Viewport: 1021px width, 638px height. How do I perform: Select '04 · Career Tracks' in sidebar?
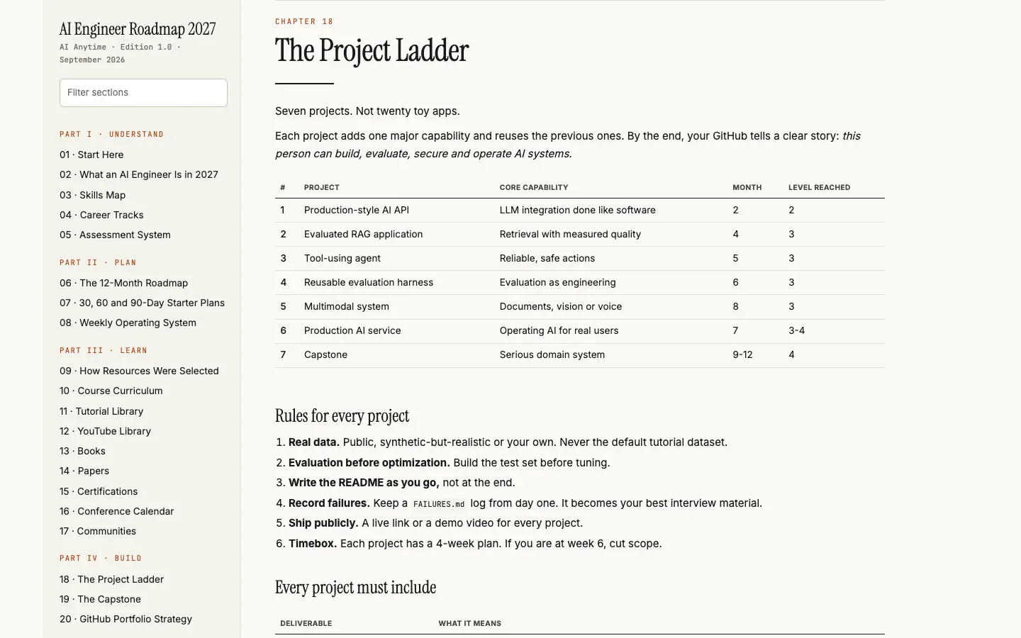click(x=101, y=215)
